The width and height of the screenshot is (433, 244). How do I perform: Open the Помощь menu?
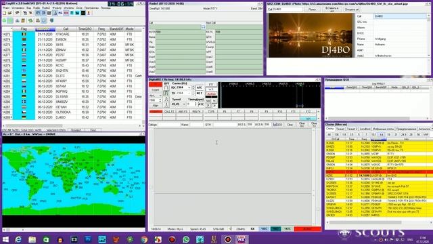click(x=106, y=8)
